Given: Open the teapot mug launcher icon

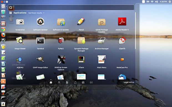Looking at the screenshot, I should click(3, 47).
